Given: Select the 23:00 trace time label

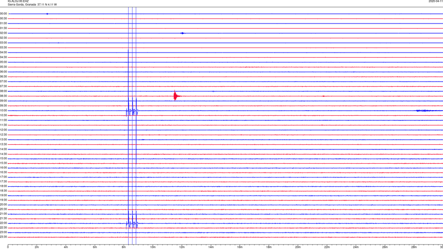Looking at the screenshot, I should [3, 232].
